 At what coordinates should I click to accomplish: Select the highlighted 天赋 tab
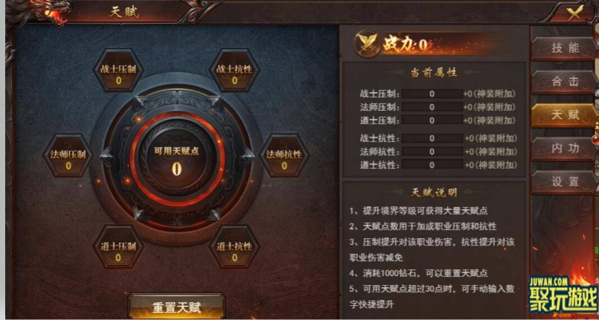565,115
